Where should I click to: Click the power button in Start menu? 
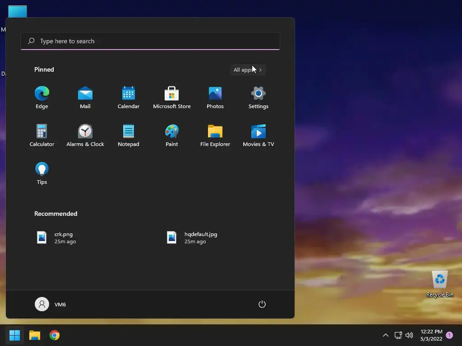[262, 304]
